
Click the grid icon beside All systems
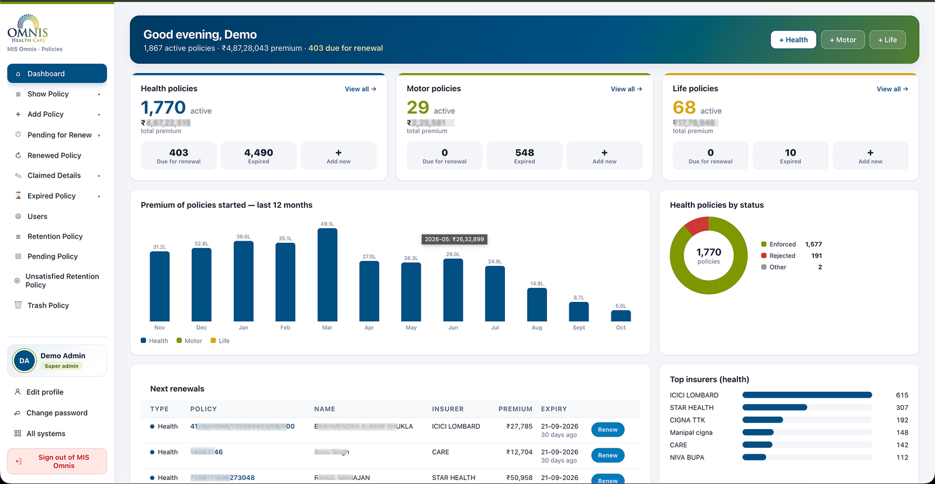pyautogui.click(x=18, y=433)
